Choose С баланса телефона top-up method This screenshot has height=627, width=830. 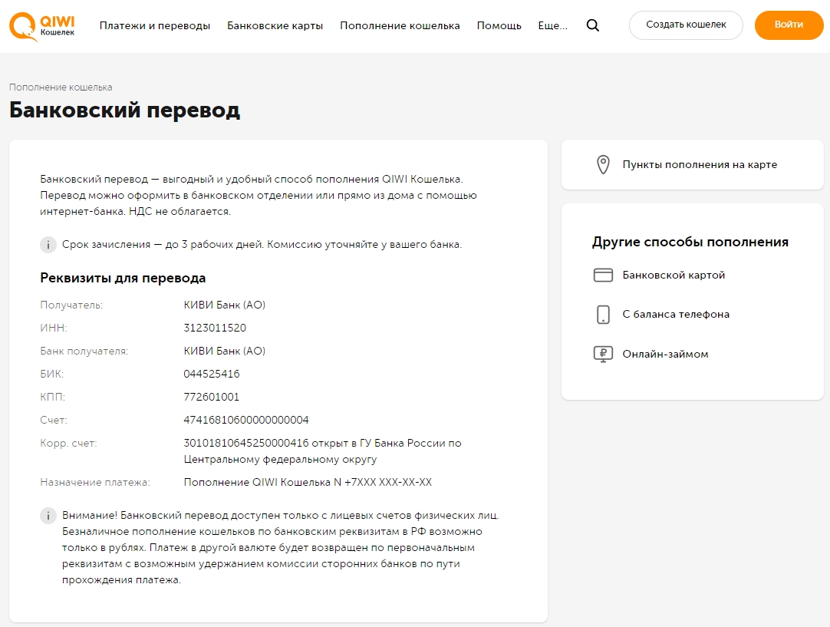pyautogui.click(x=676, y=314)
